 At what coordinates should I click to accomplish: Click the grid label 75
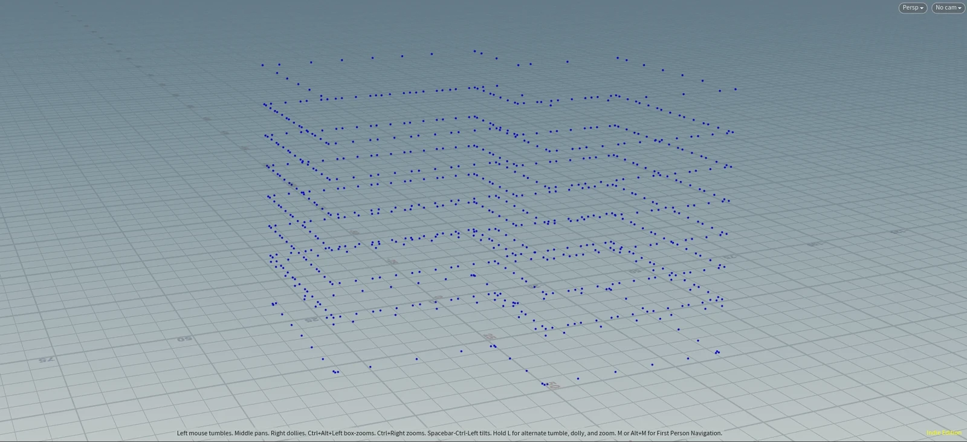point(46,360)
